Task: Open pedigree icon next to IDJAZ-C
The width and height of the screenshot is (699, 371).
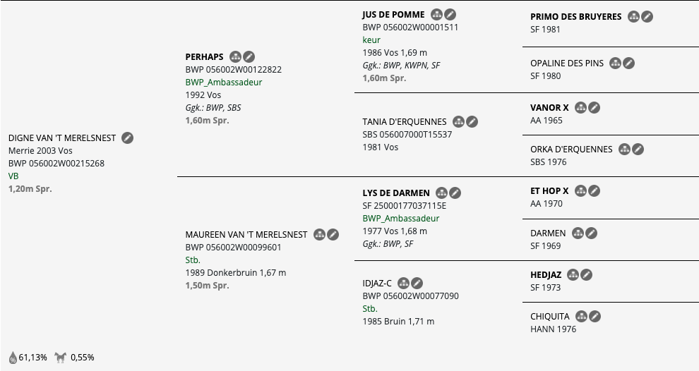Action: click(x=403, y=284)
